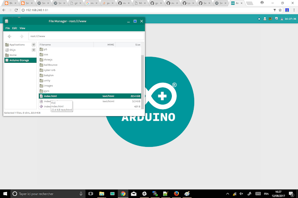Select the 421 B file diamond icon
The height and width of the screenshot is (198, 298).
point(41,106)
